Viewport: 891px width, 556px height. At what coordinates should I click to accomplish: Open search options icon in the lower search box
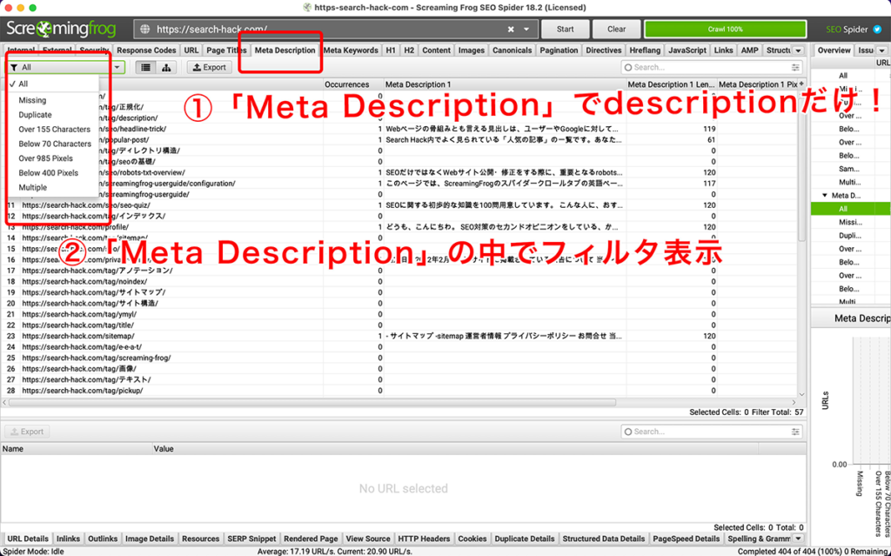pyautogui.click(x=795, y=432)
